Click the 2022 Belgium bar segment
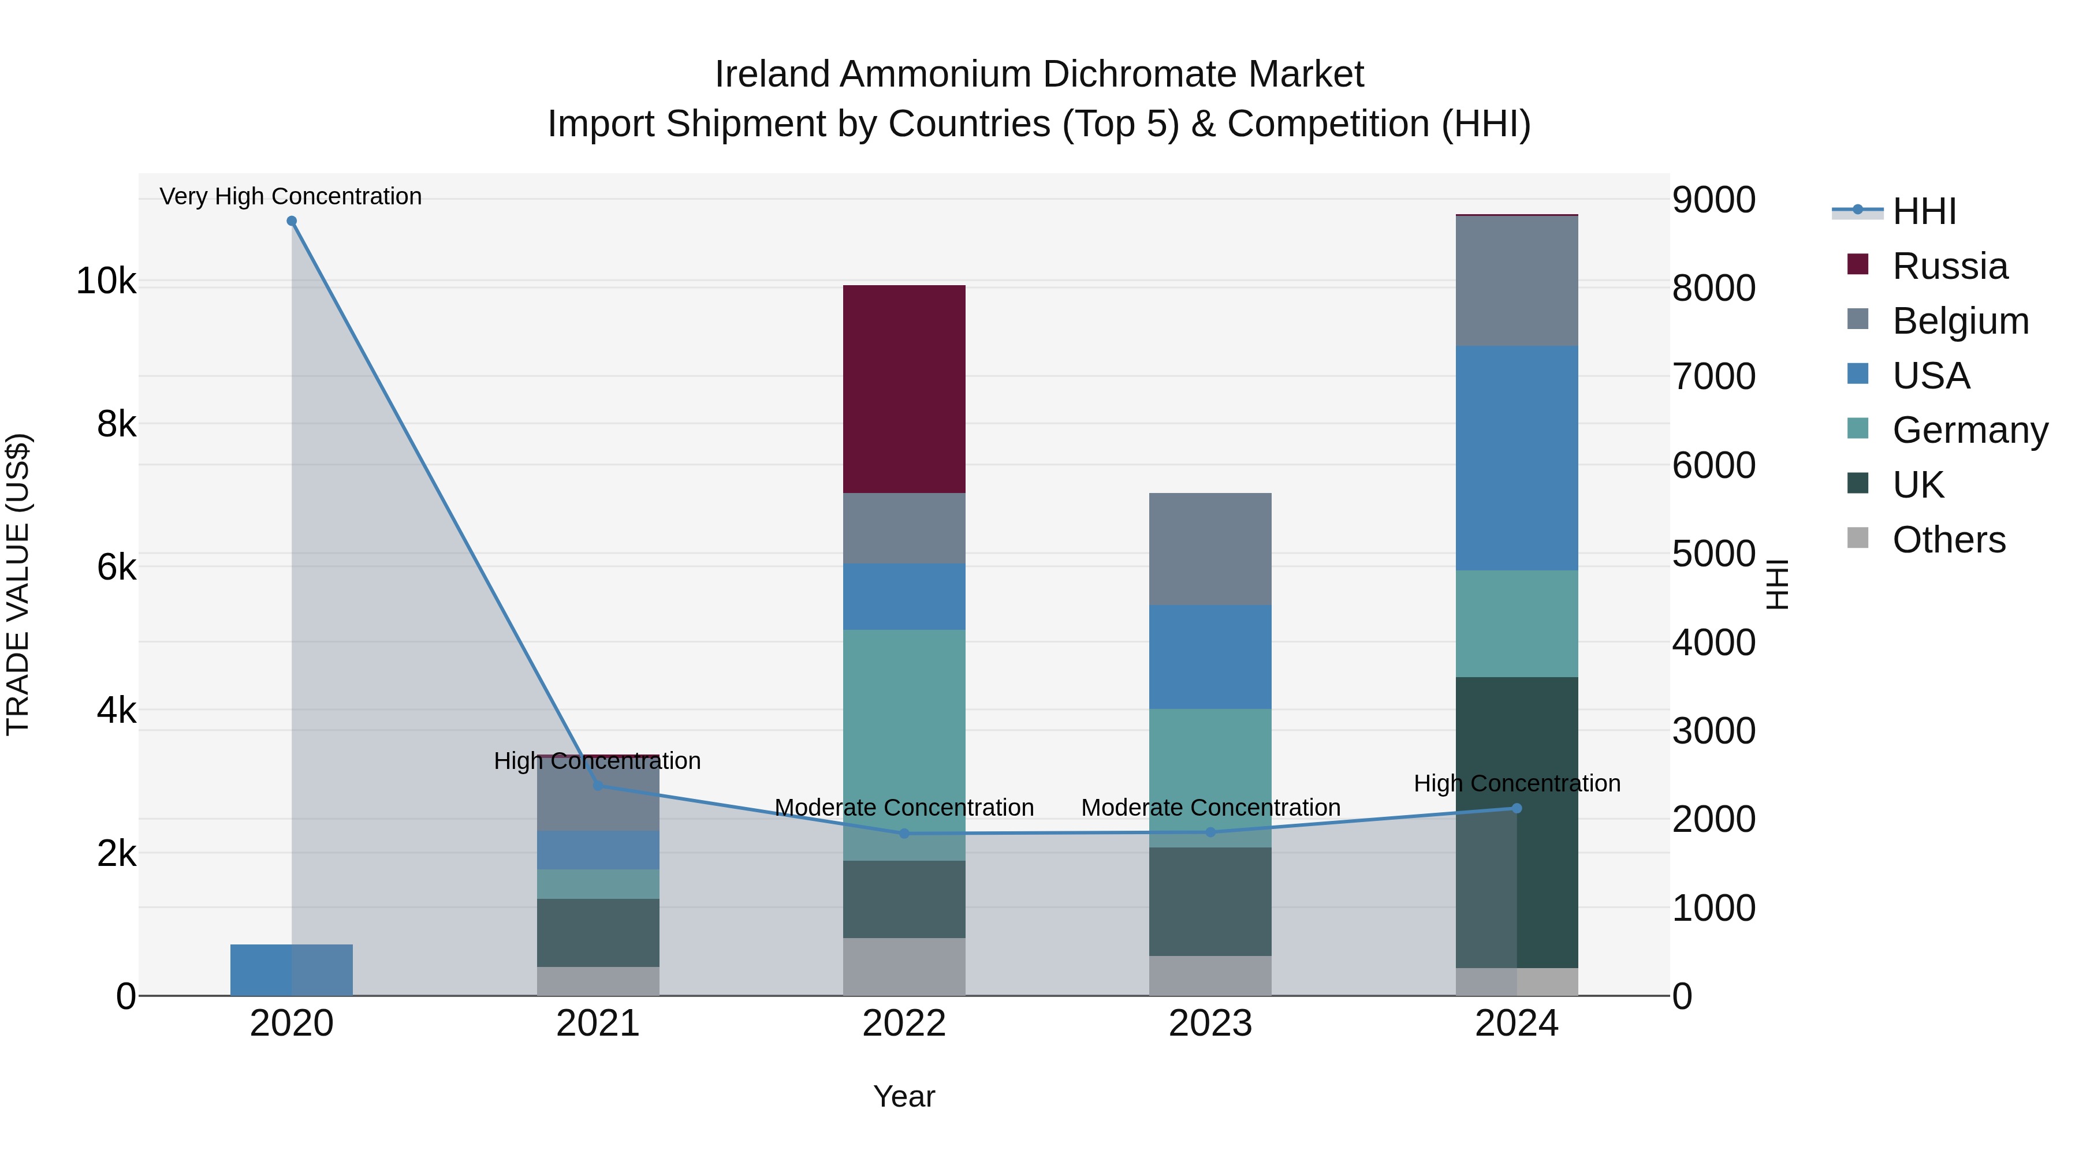Image resolution: width=2079 pixels, height=1169 pixels. click(x=904, y=528)
